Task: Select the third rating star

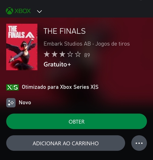Action: pos(62,54)
